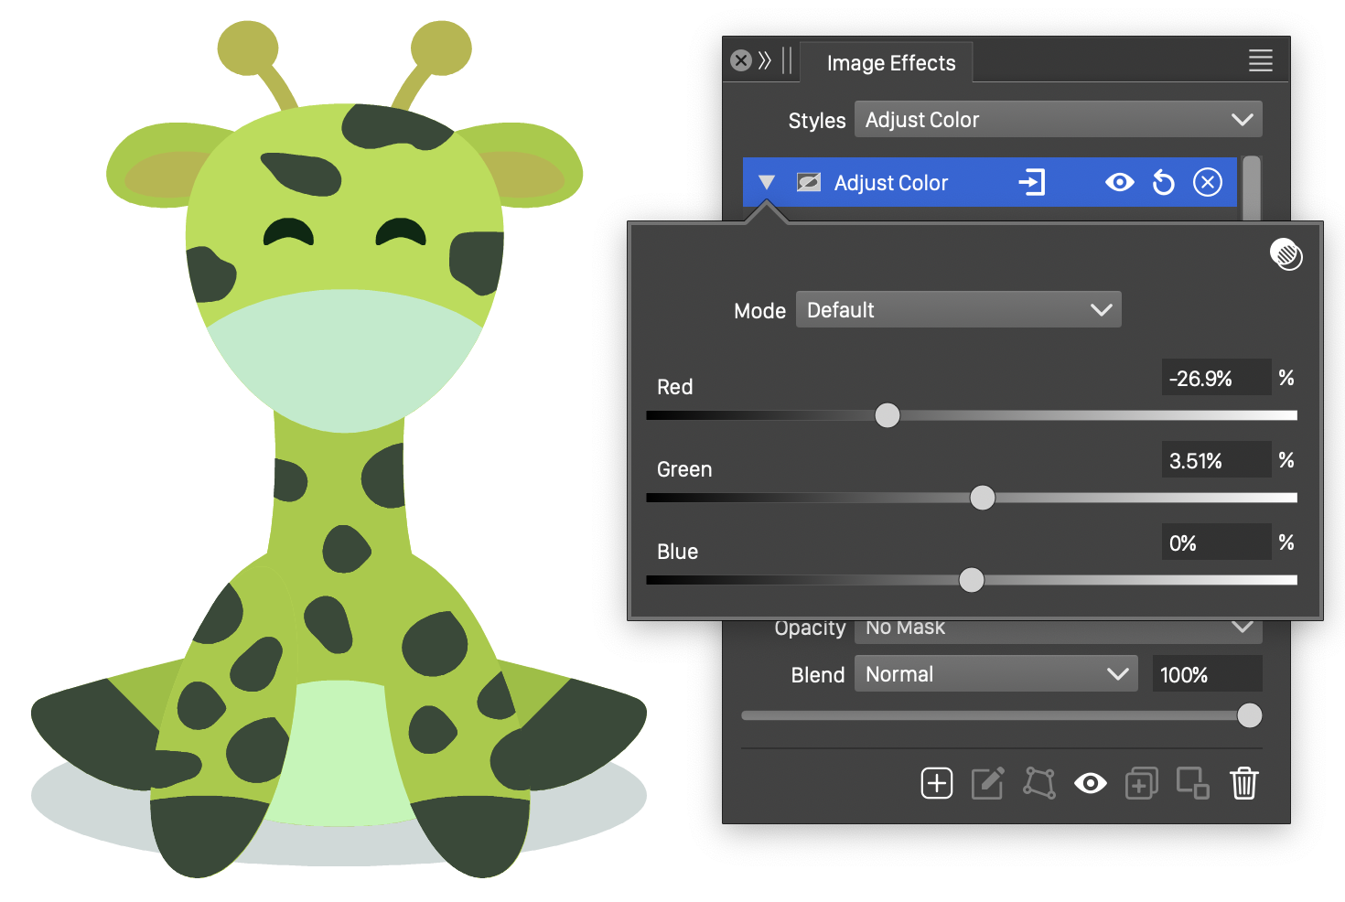Toggle the eye icon in the bottom toolbar
The image size is (1345, 902).
click(1090, 784)
